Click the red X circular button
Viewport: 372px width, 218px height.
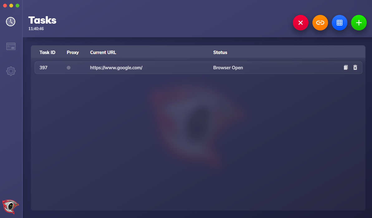[300, 23]
